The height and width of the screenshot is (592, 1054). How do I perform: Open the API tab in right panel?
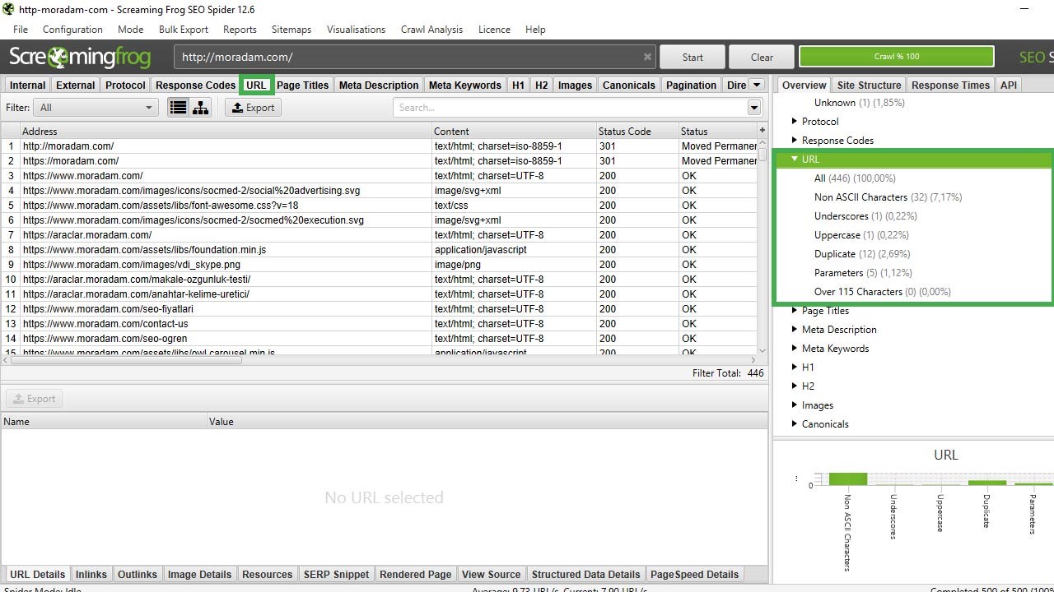click(x=1009, y=85)
